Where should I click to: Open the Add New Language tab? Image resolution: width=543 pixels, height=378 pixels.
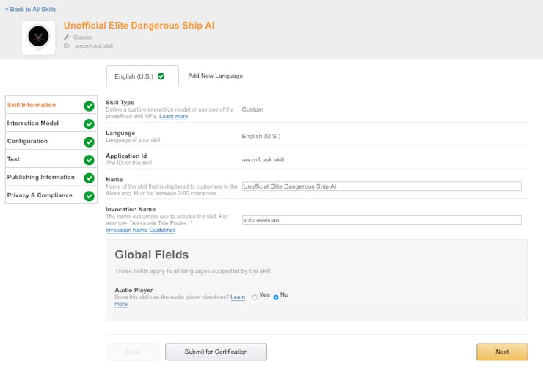(216, 76)
